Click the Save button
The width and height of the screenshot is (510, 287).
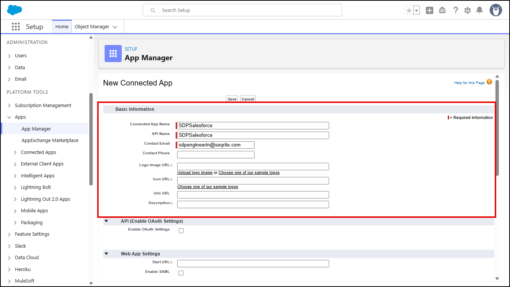232,99
